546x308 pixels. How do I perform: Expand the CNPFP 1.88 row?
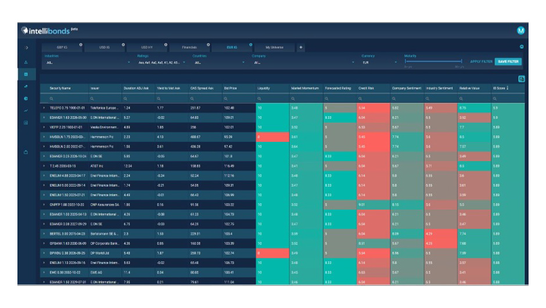[x=44, y=205]
